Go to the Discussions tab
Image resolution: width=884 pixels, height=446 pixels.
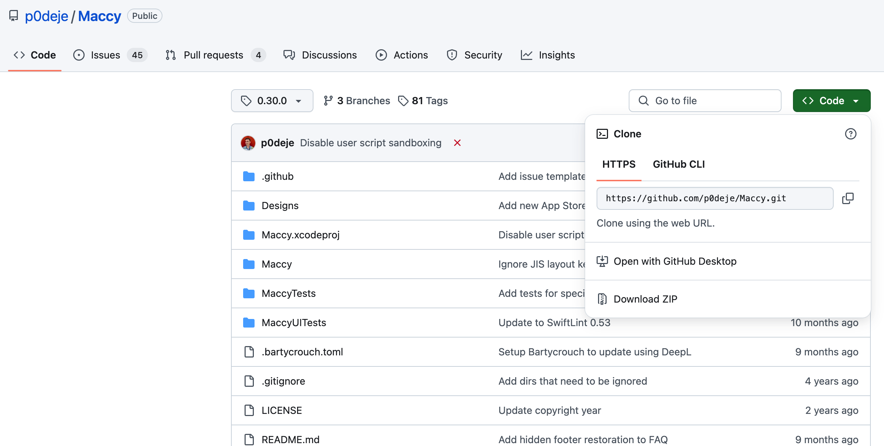(320, 55)
